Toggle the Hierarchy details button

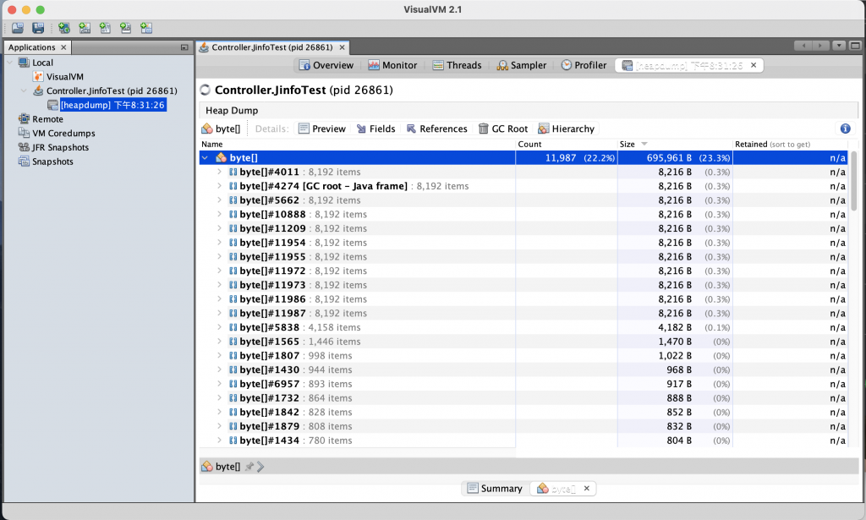click(566, 129)
